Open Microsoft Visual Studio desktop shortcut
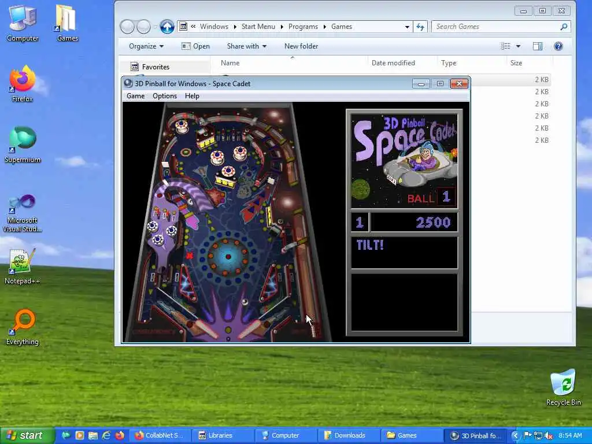Viewport: 592px width, 444px height. tap(23, 213)
